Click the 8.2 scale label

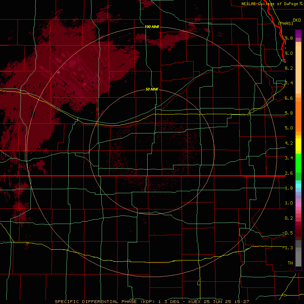(289, 68)
